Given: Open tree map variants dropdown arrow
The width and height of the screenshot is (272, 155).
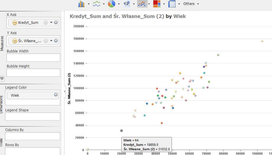Looking at the screenshot, I should [x=164, y=4].
